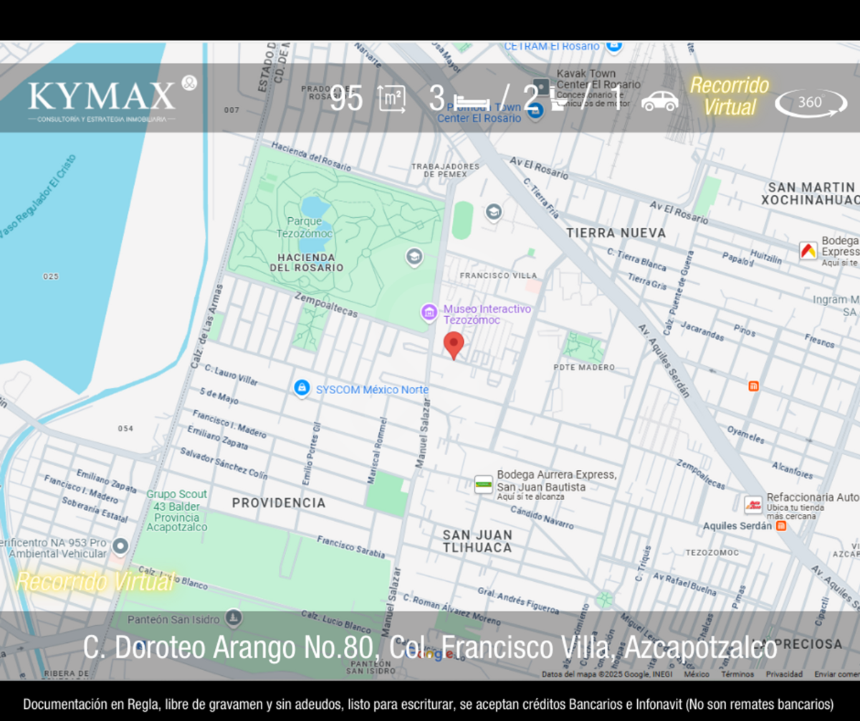Open the yellow Recorrido Virtual link beside 360

click(x=730, y=96)
